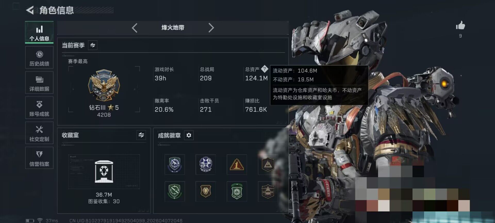Viewport: 495px width, 223px height.
Task: Open 成就徽章 settings gear
Action: [189, 135]
